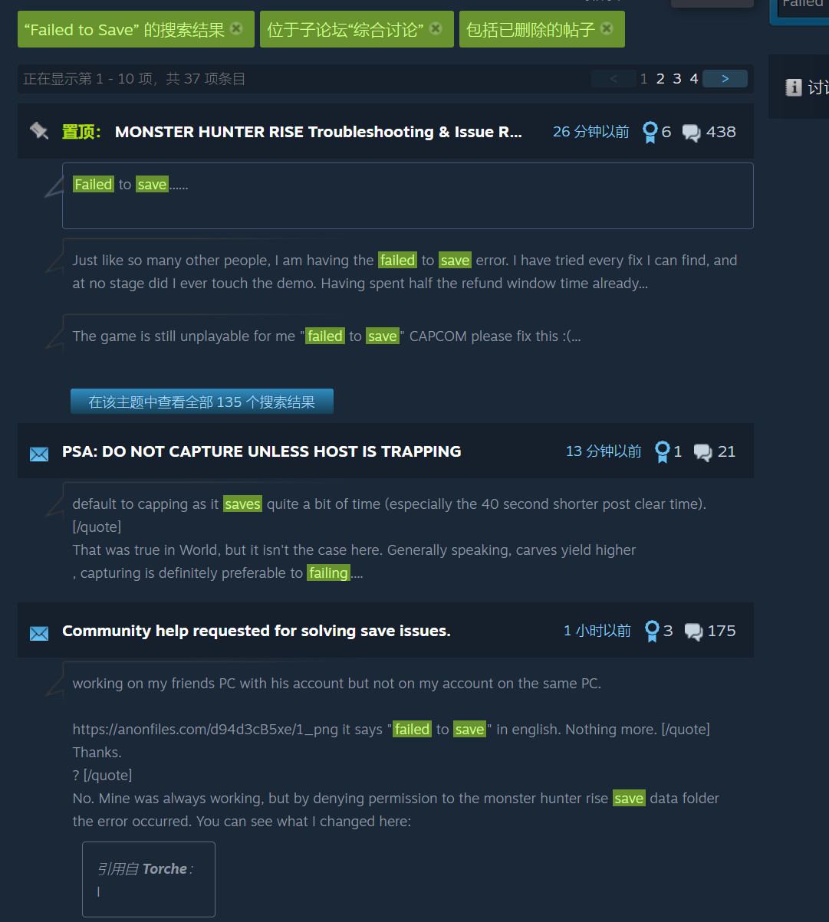This screenshot has height=922, width=829.
Task: Open Community help requested for save issues
Action: click(x=256, y=631)
